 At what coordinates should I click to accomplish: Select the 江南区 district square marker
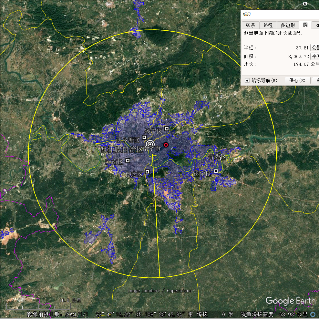tap(128, 160)
